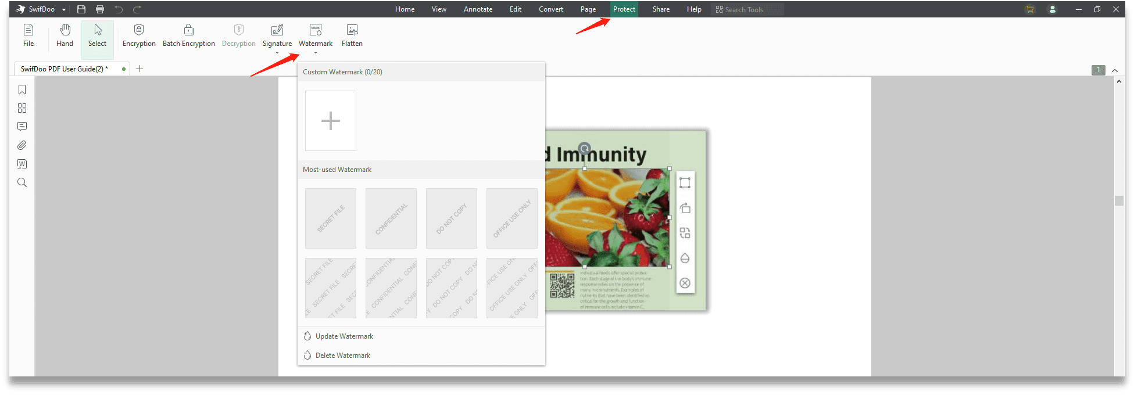Click the SwifDoo app logo

coord(20,9)
